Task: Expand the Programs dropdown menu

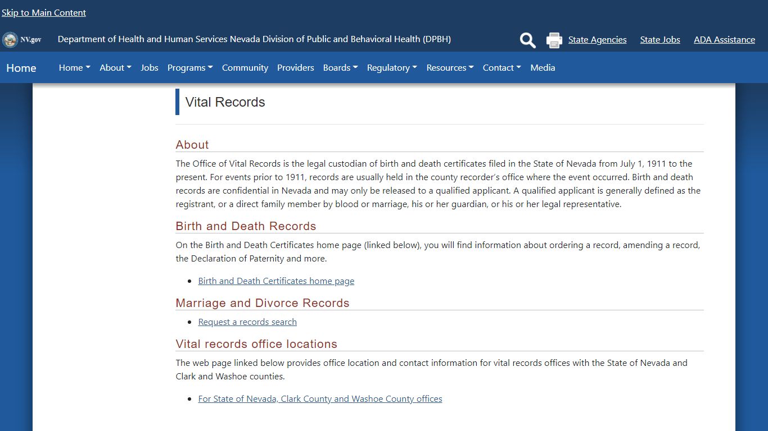Action: click(x=190, y=67)
